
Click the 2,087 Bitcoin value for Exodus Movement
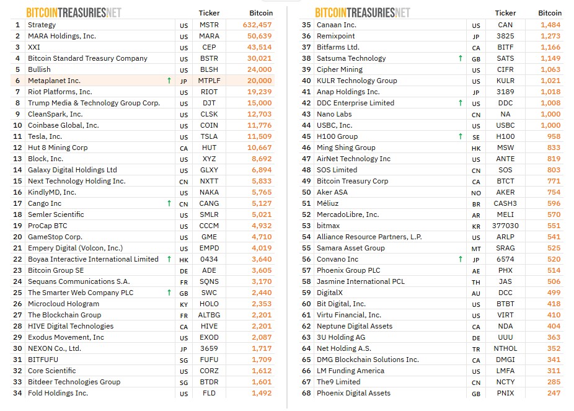click(262, 337)
